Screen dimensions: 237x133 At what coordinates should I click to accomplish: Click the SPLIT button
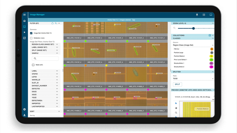point(177,84)
